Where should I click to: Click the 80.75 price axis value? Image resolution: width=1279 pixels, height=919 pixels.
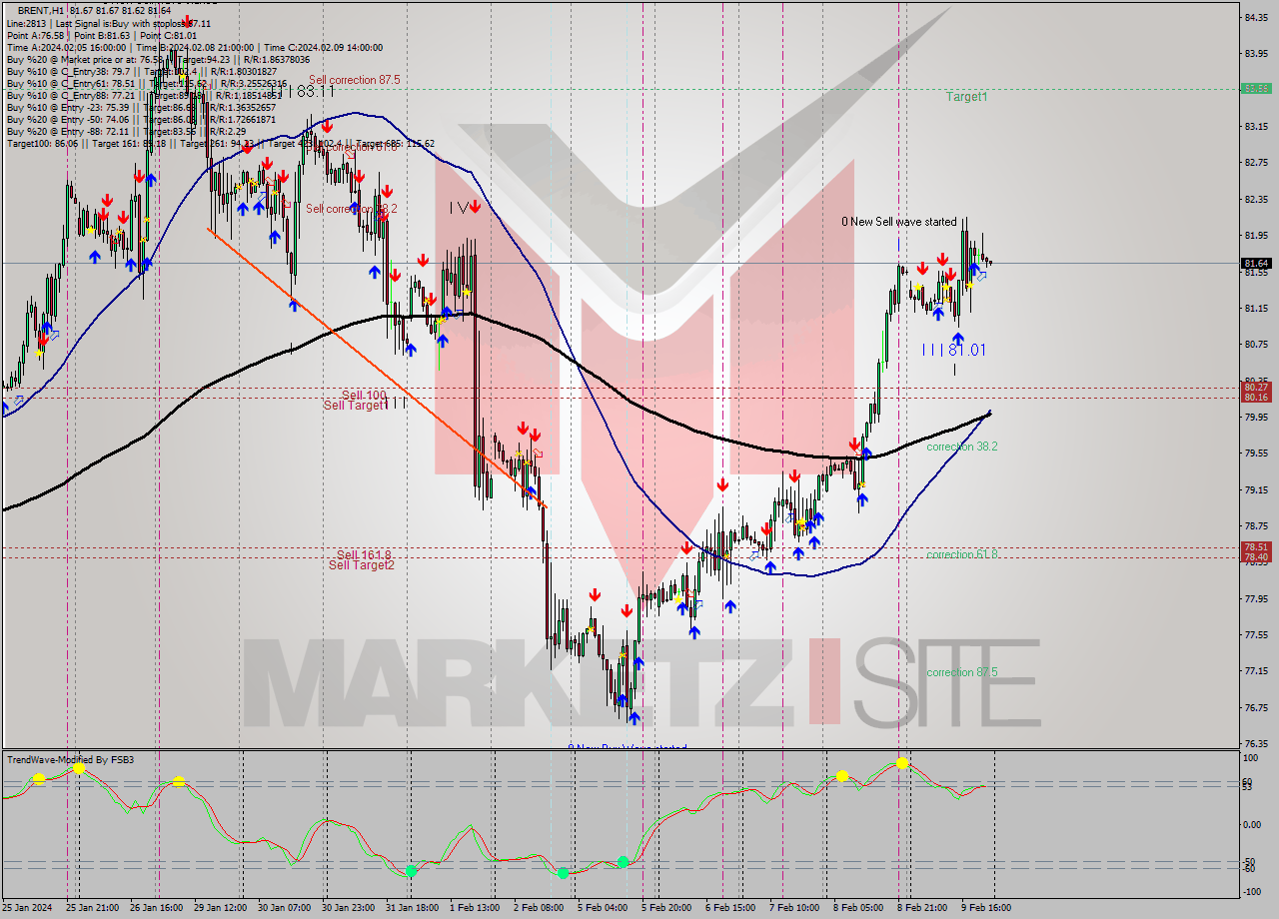[1256, 344]
